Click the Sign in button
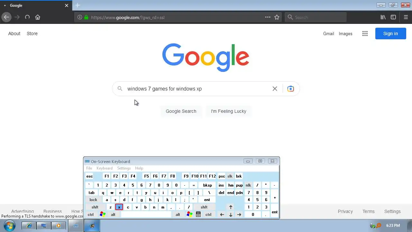 pos(390,34)
